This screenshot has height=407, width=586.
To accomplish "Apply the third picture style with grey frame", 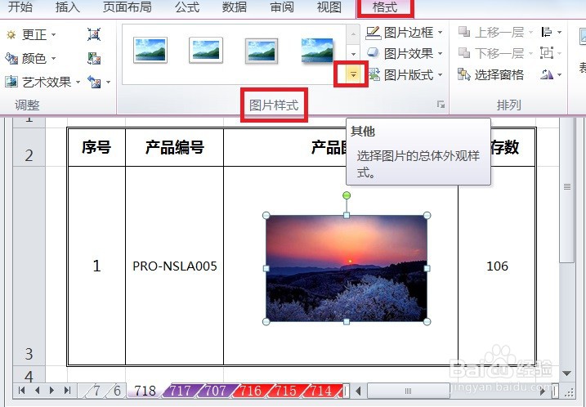I will [262, 51].
